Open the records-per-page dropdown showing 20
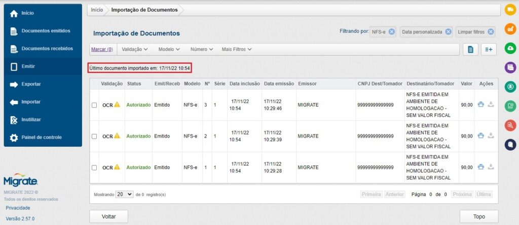The width and height of the screenshot is (519, 225). [124, 194]
